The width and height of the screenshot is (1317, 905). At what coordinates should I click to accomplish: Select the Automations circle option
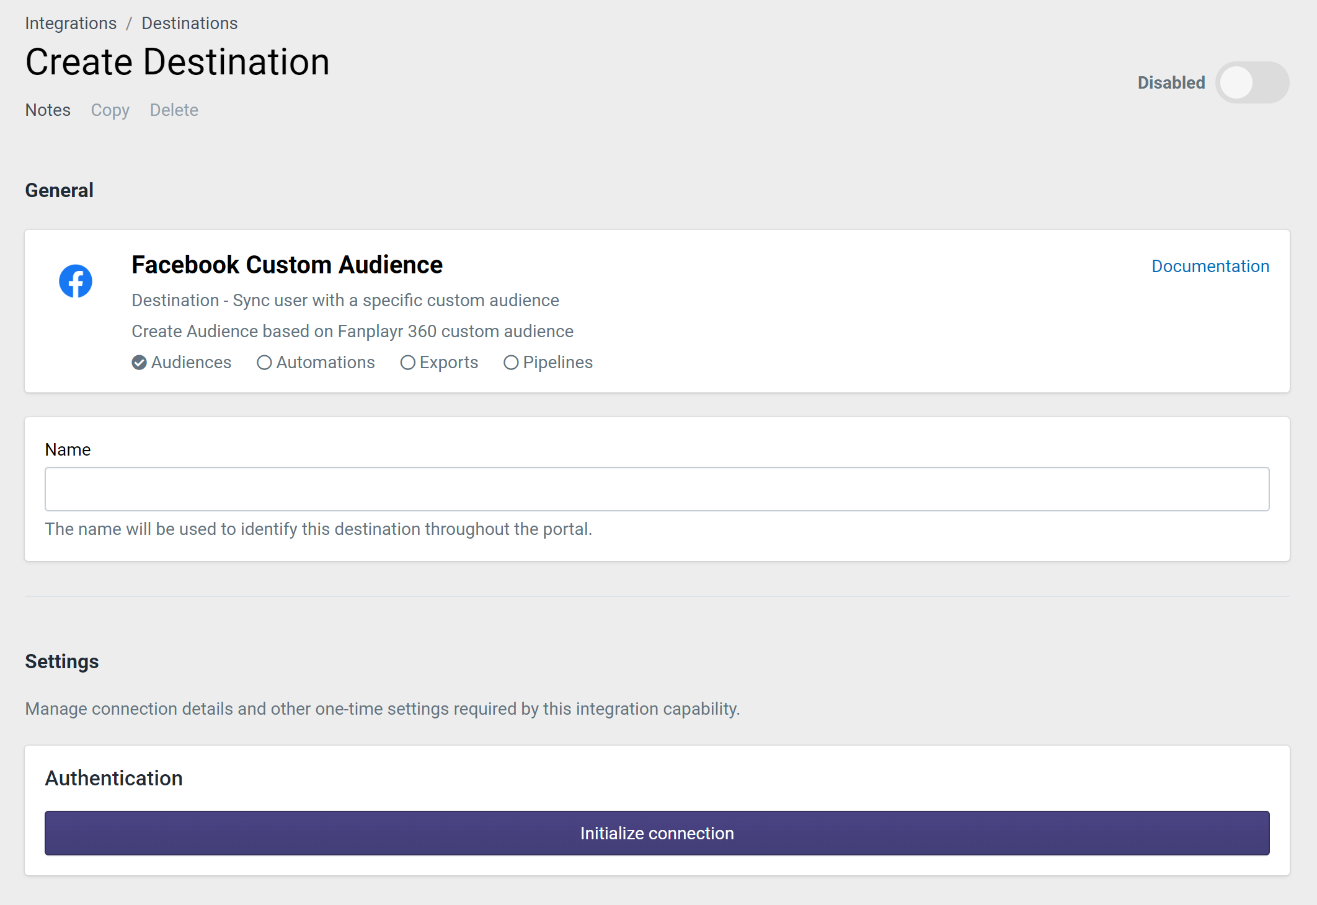(x=264, y=363)
